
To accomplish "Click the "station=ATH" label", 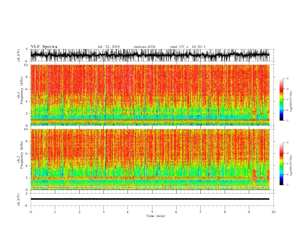I will [x=144, y=47].
